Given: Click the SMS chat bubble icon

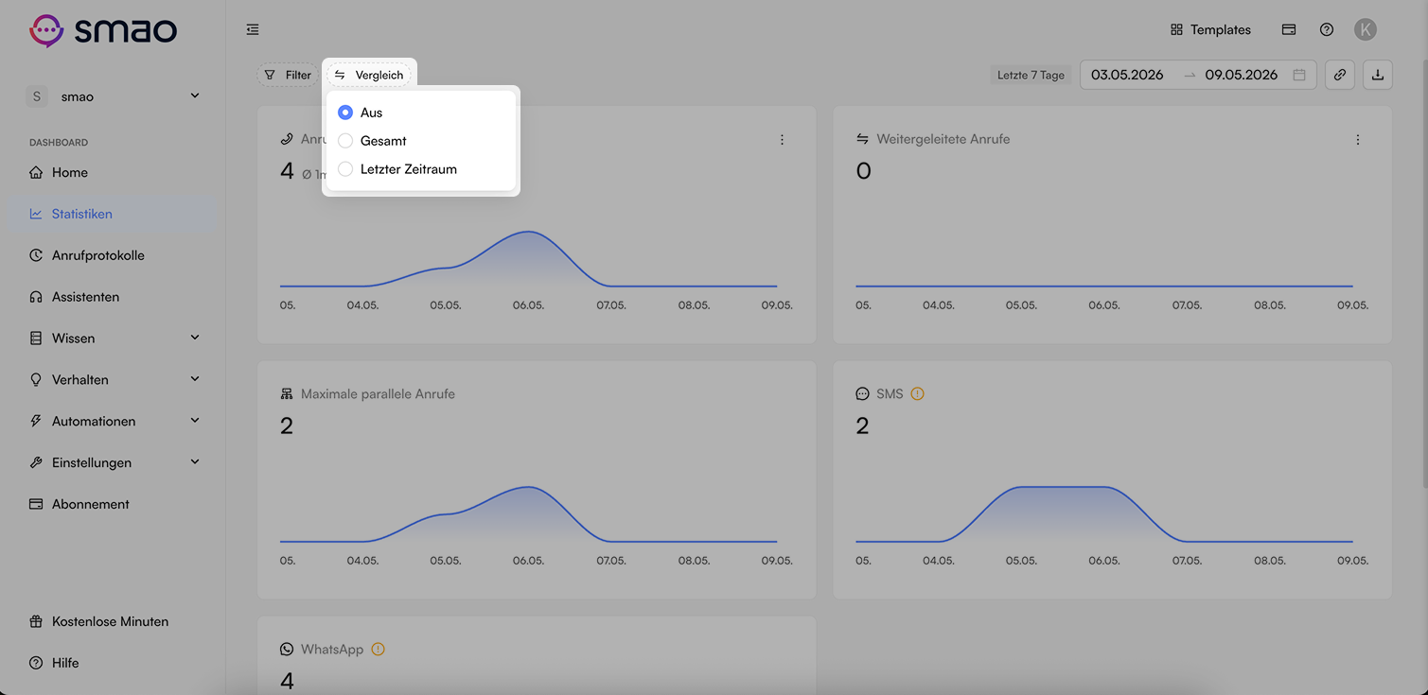Looking at the screenshot, I should (862, 393).
